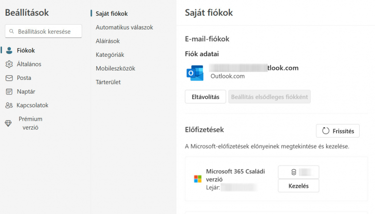Click the Outlook account logo icon
Image resolution: width=375 pixels, height=214 pixels.
click(195, 73)
